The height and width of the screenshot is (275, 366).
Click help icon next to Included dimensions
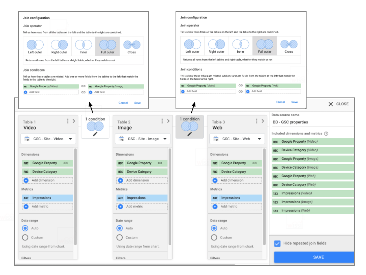(326, 134)
